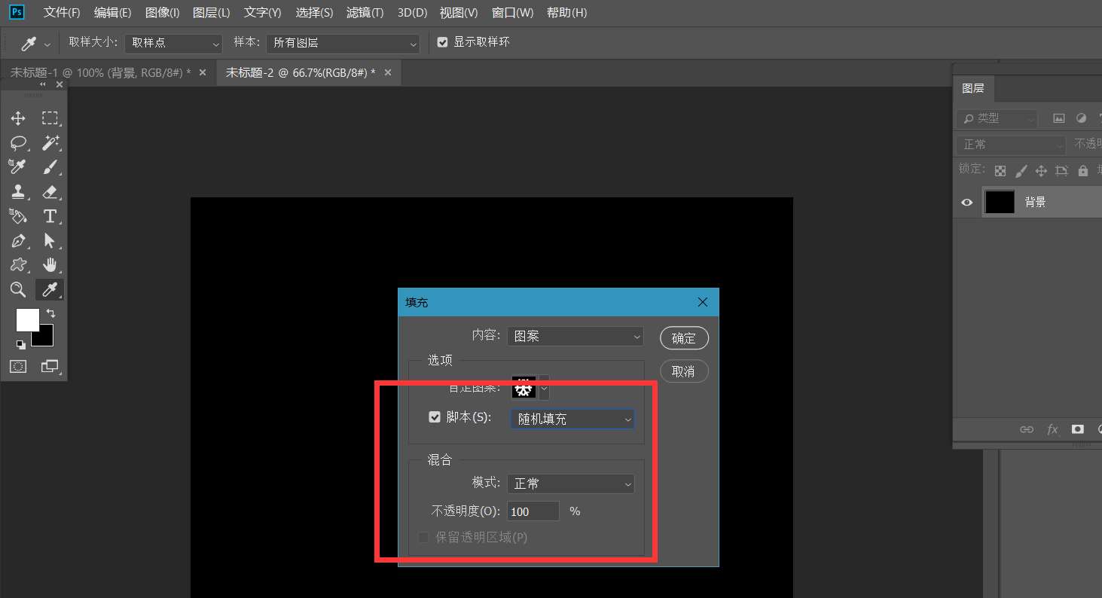Select the Hand tool

pyautogui.click(x=50, y=264)
